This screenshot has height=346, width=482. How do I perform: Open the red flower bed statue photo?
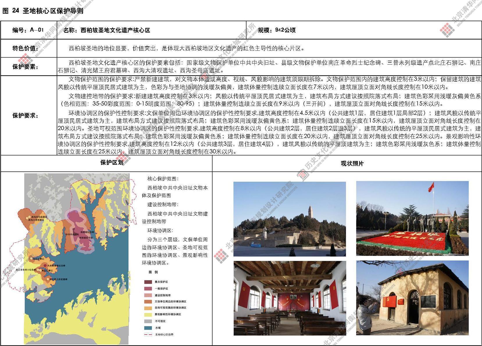click(x=412, y=218)
